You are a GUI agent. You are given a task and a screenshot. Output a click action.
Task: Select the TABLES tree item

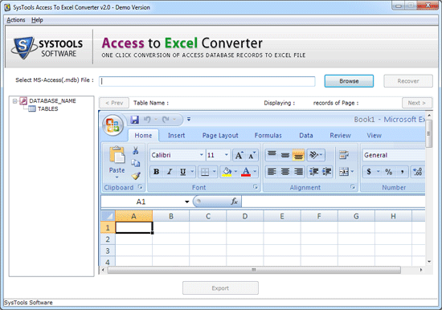point(48,108)
